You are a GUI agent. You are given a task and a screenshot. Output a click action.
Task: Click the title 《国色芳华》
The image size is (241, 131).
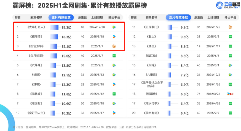(36, 46)
